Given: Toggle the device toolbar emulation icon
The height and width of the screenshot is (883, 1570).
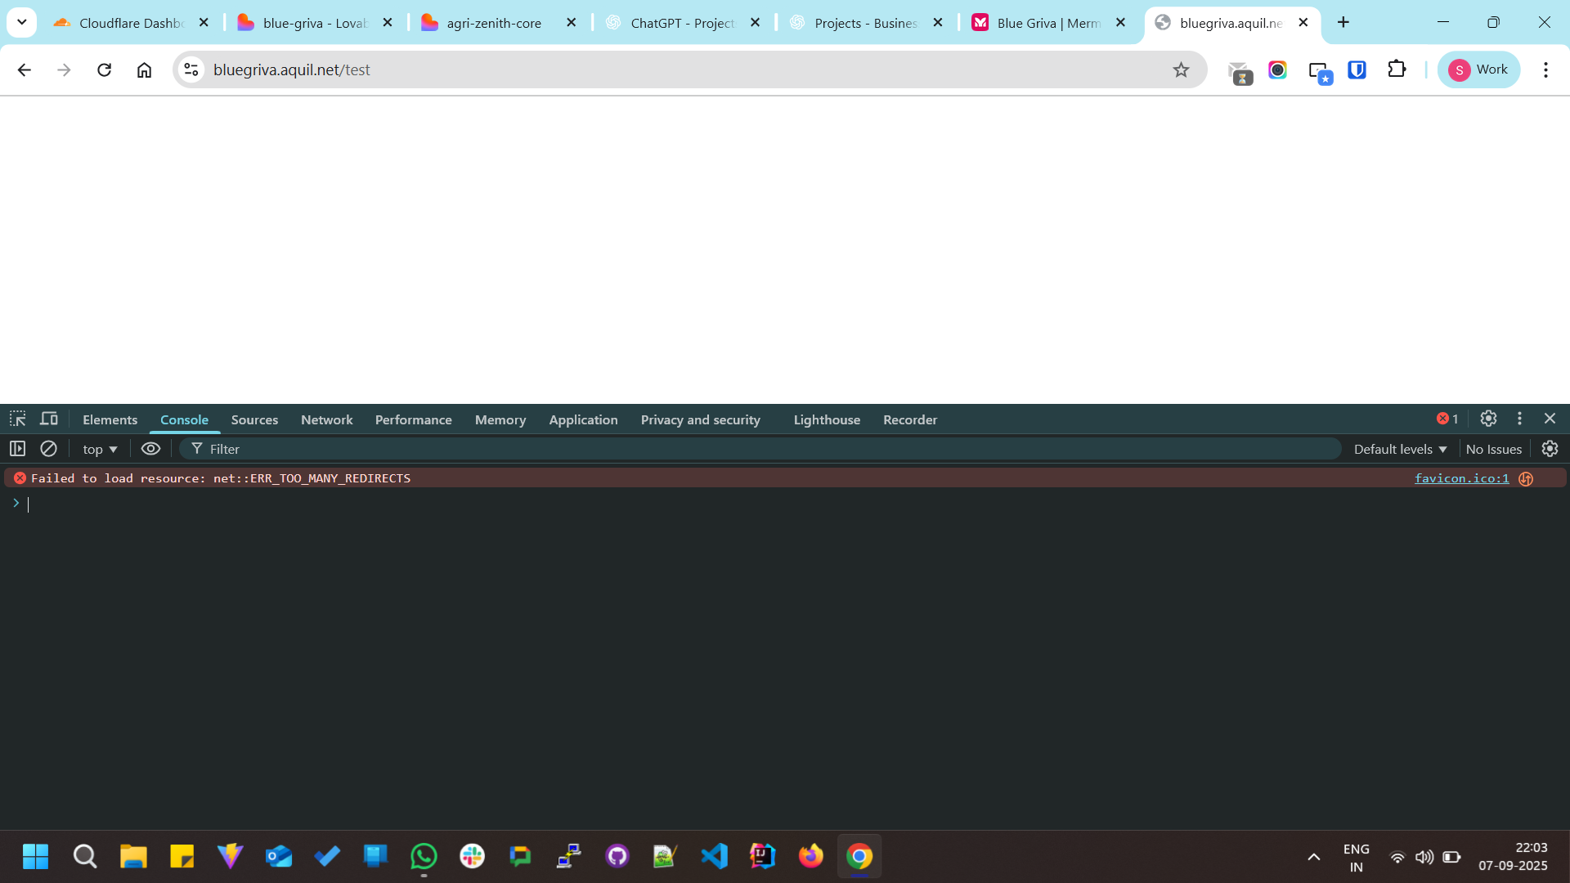Looking at the screenshot, I should [x=49, y=419].
